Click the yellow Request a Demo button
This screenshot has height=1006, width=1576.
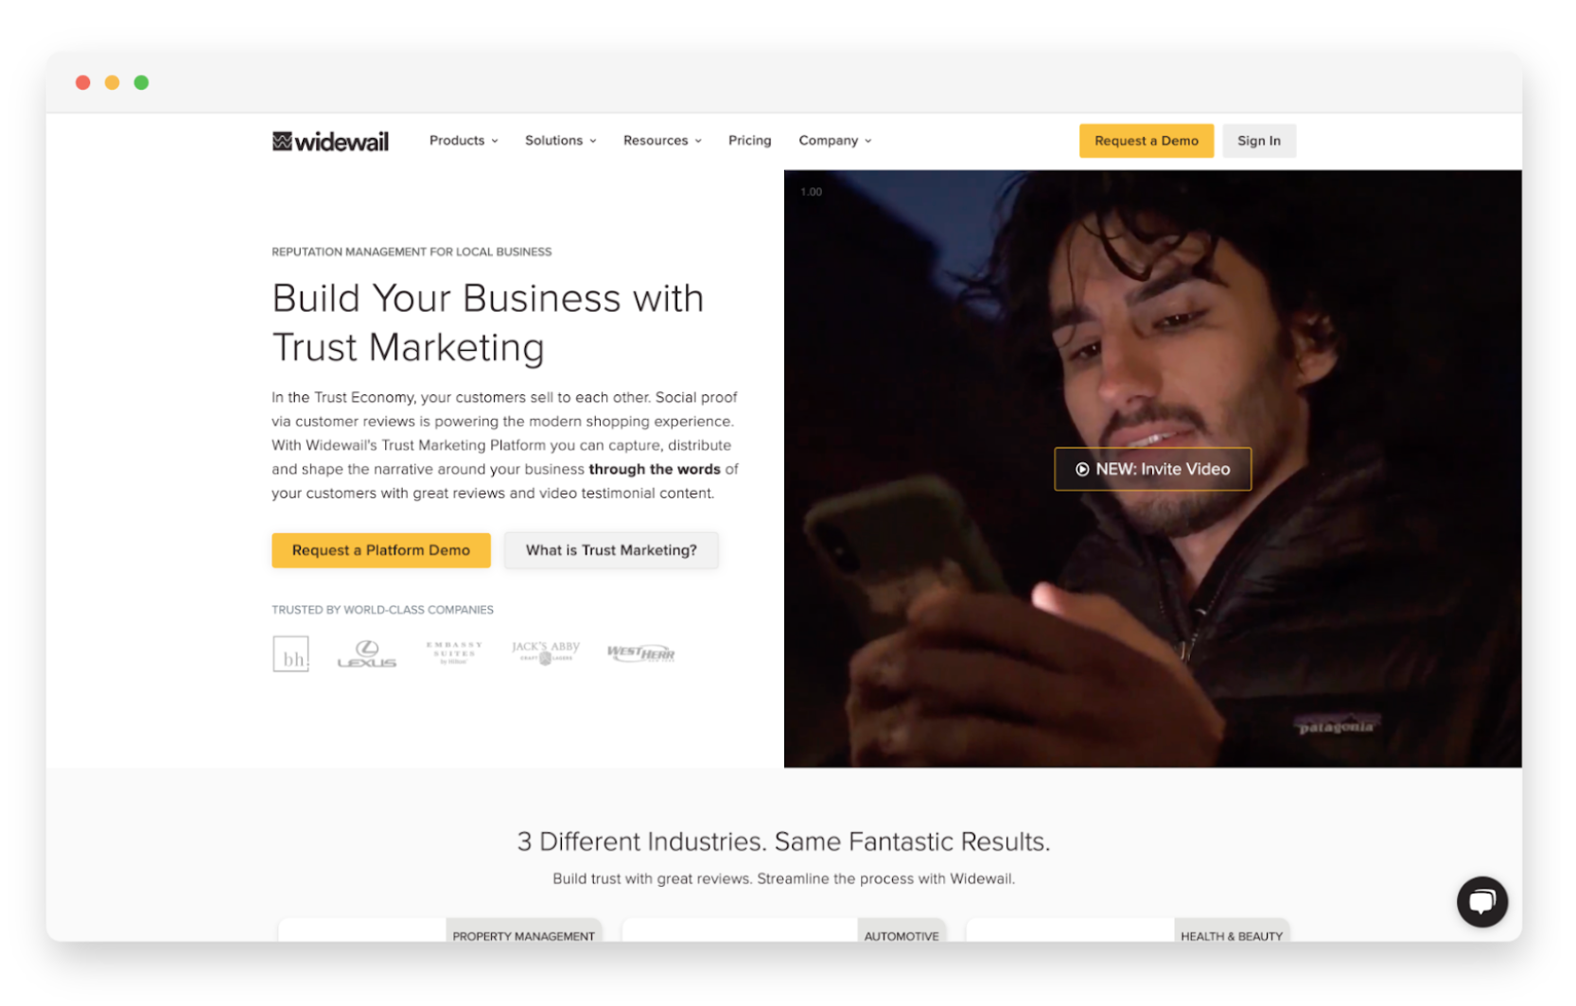(x=1146, y=141)
